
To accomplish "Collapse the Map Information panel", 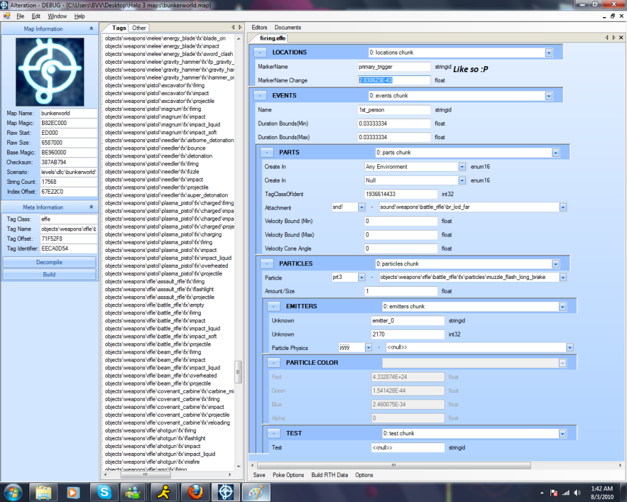I will coord(91,29).
